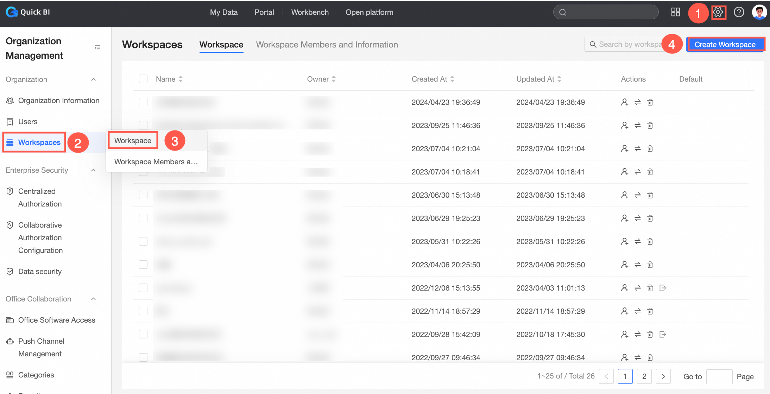Open My Data in top navigation
The image size is (770, 394).
pos(224,12)
